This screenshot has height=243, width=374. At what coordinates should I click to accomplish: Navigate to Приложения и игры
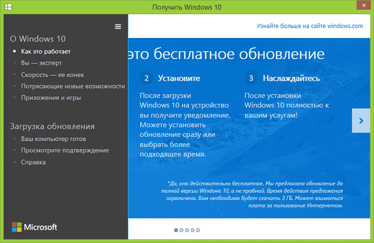(51, 98)
